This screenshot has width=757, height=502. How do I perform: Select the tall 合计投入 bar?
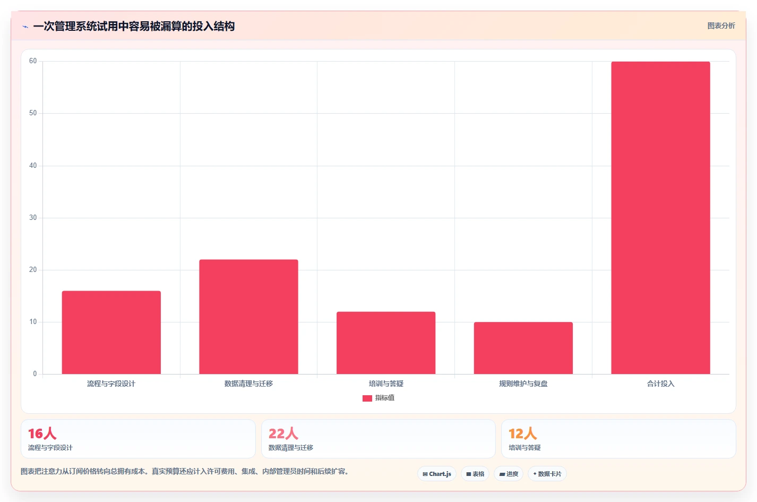pos(660,218)
